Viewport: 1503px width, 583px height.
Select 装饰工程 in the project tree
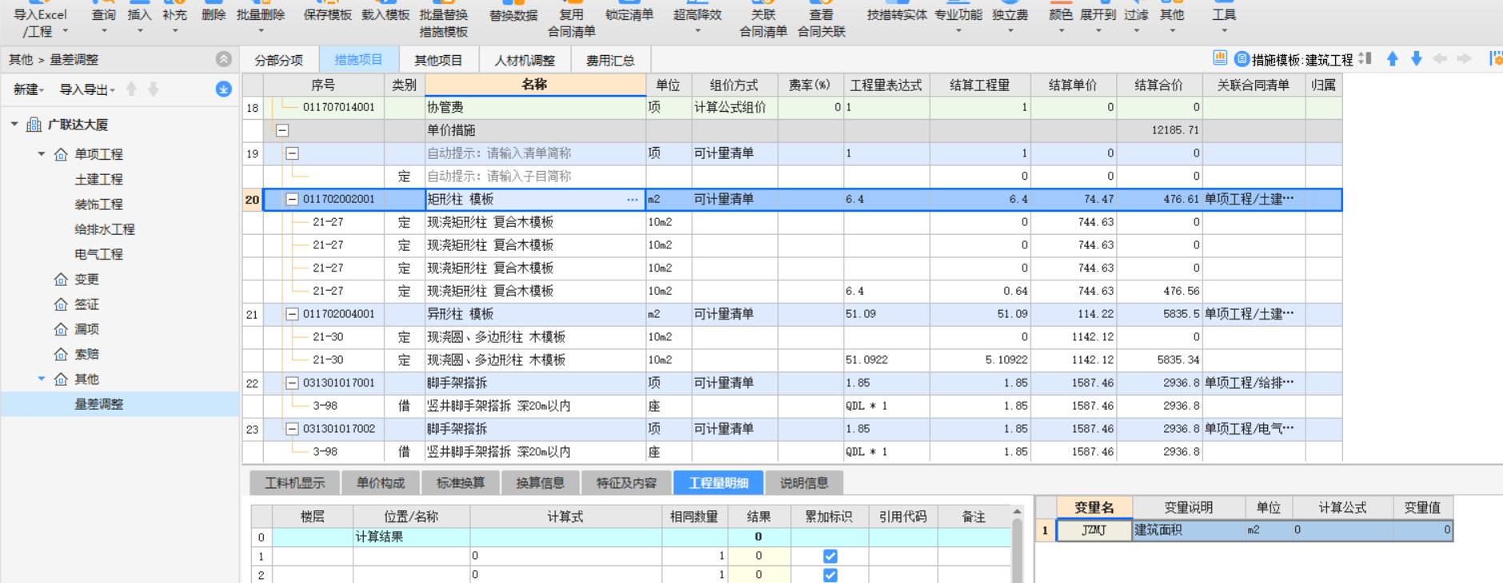(99, 204)
